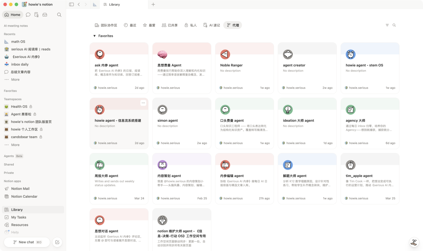The image size is (423, 251).
Task: Open compose new page icon near New chat
Action: 57,242
